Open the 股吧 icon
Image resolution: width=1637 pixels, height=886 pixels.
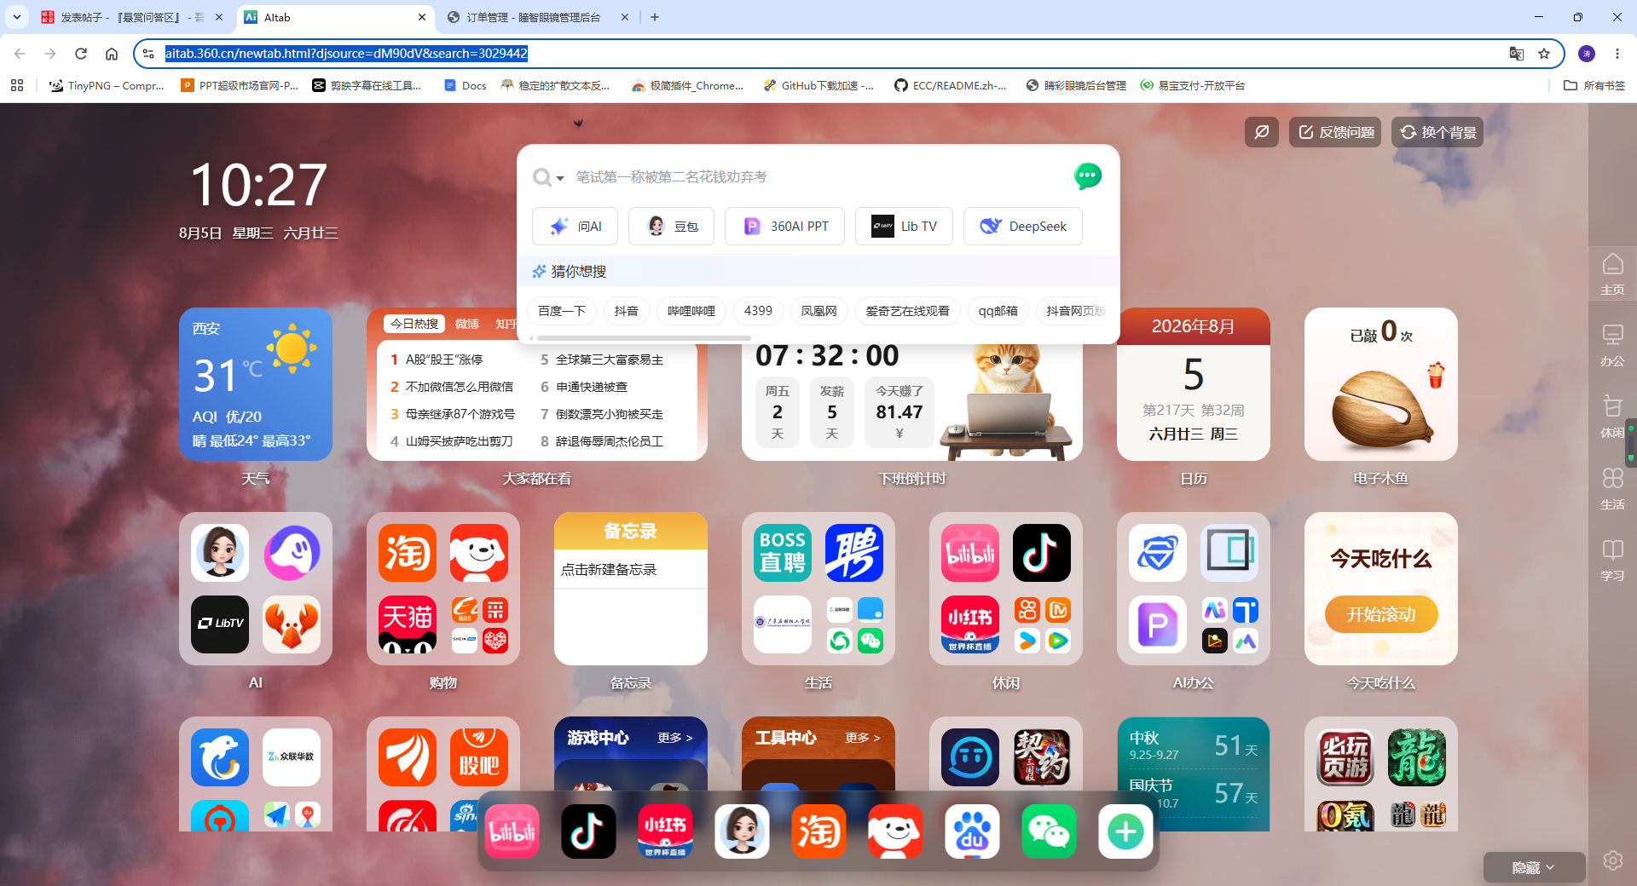click(x=479, y=757)
